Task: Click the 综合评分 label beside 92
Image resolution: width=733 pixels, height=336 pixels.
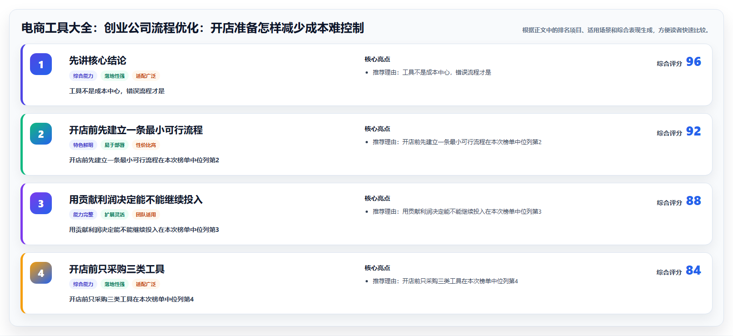Action: tap(669, 133)
